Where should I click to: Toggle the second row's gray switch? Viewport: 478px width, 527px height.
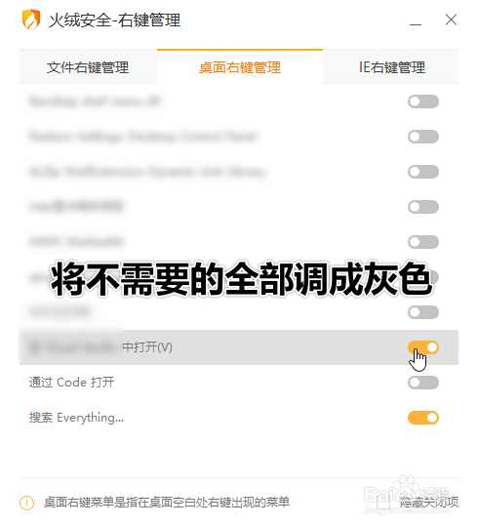click(423, 137)
